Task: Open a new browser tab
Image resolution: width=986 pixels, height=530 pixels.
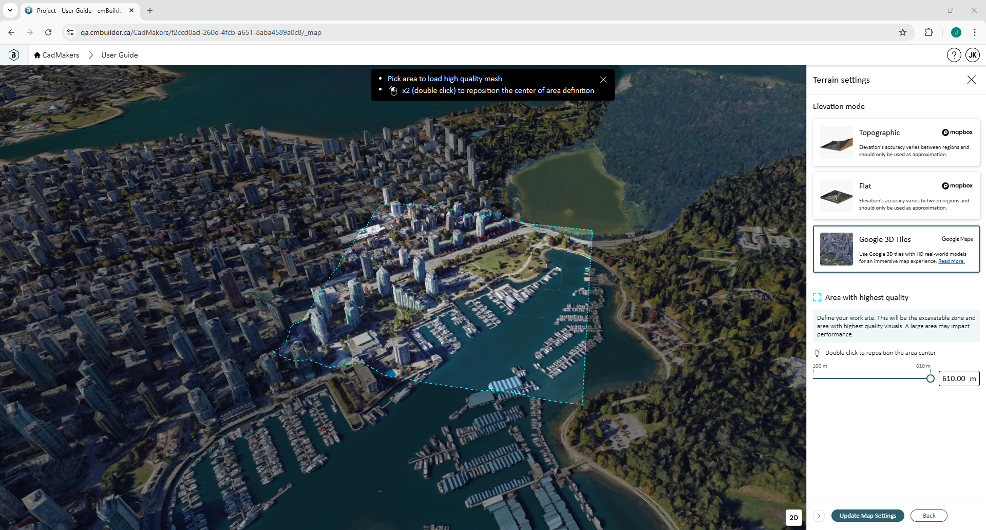Action: (x=150, y=10)
